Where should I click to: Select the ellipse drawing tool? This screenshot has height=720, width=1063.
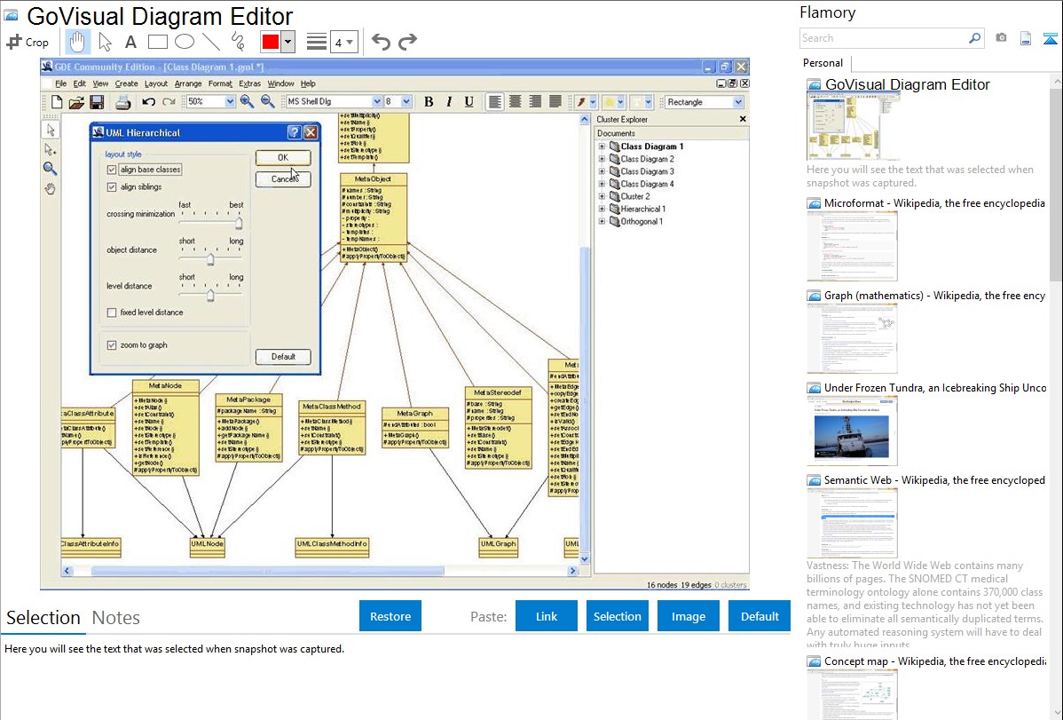(185, 42)
